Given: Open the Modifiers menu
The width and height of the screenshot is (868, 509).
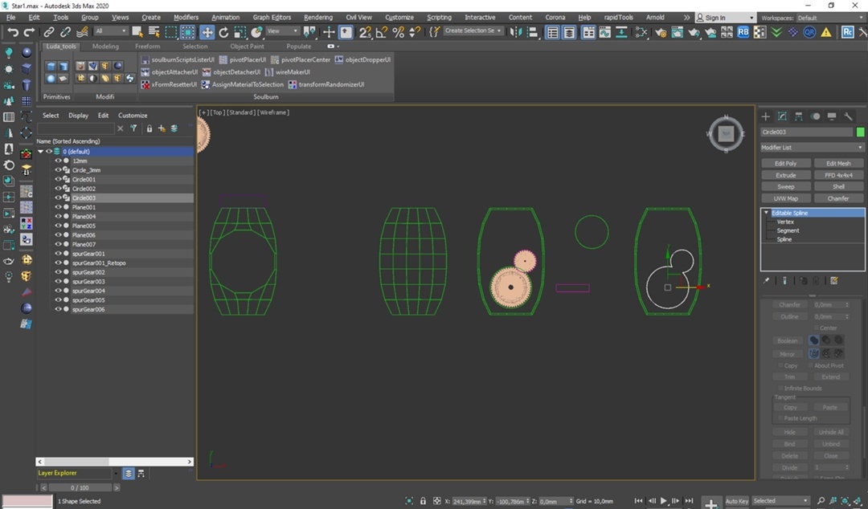Looking at the screenshot, I should click(x=186, y=18).
